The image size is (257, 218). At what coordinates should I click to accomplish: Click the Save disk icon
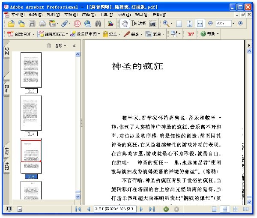point(32,24)
